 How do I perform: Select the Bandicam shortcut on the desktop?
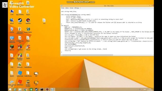[x=28, y=21]
